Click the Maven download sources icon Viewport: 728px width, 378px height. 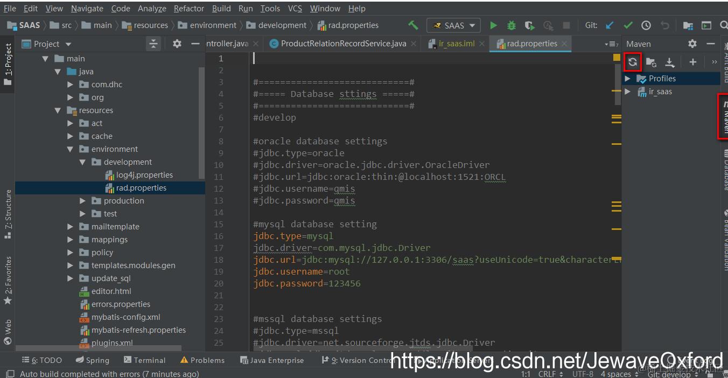(669, 62)
